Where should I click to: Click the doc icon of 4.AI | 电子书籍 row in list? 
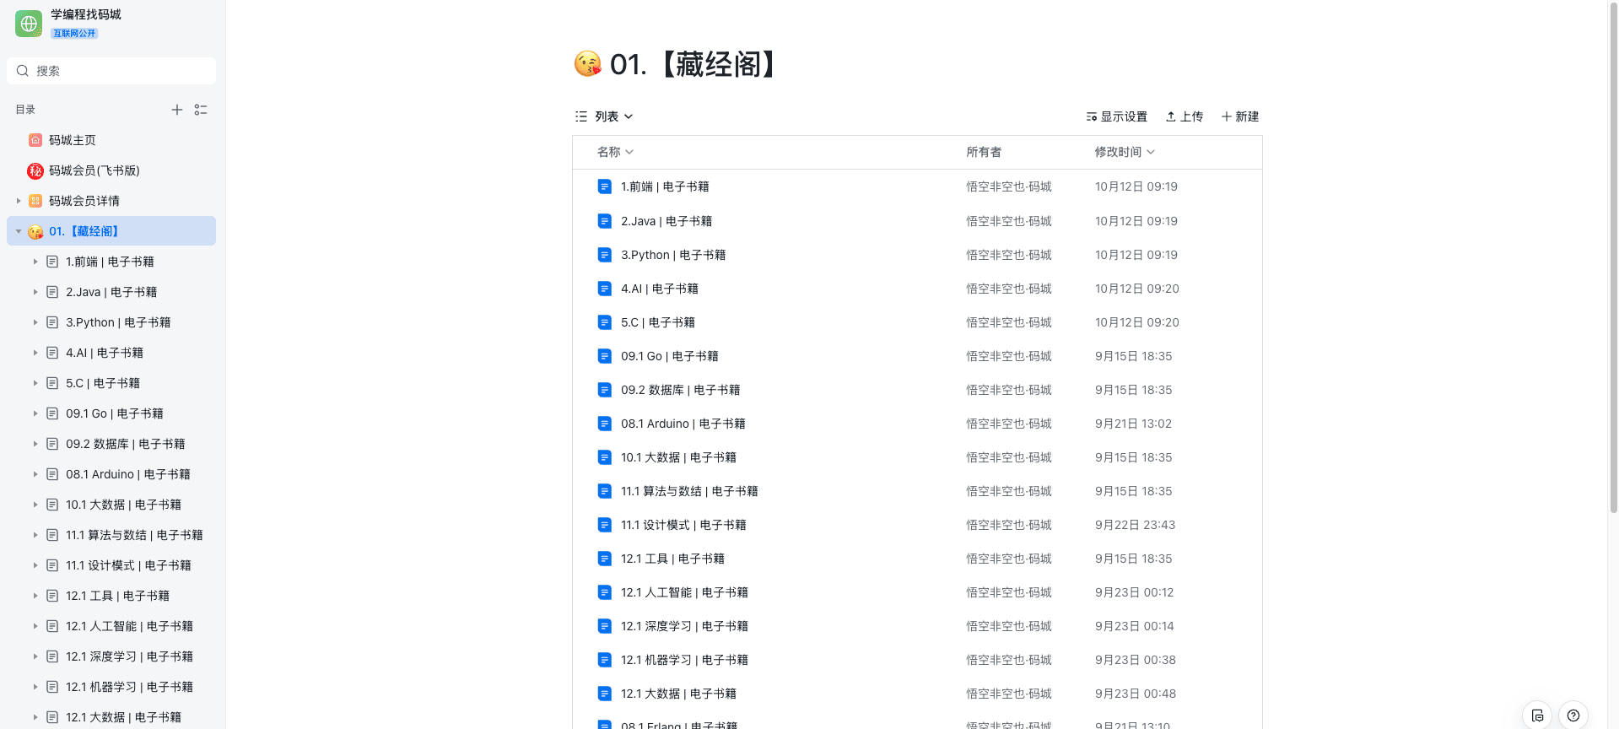pos(604,289)
